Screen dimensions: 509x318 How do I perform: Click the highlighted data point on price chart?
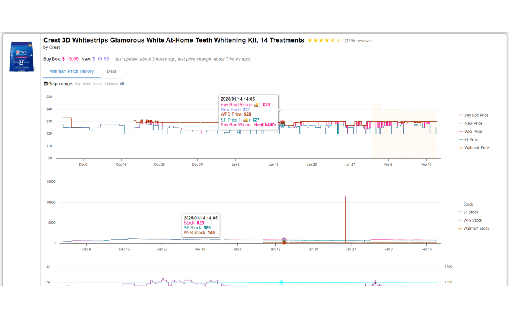click(282, 123)
